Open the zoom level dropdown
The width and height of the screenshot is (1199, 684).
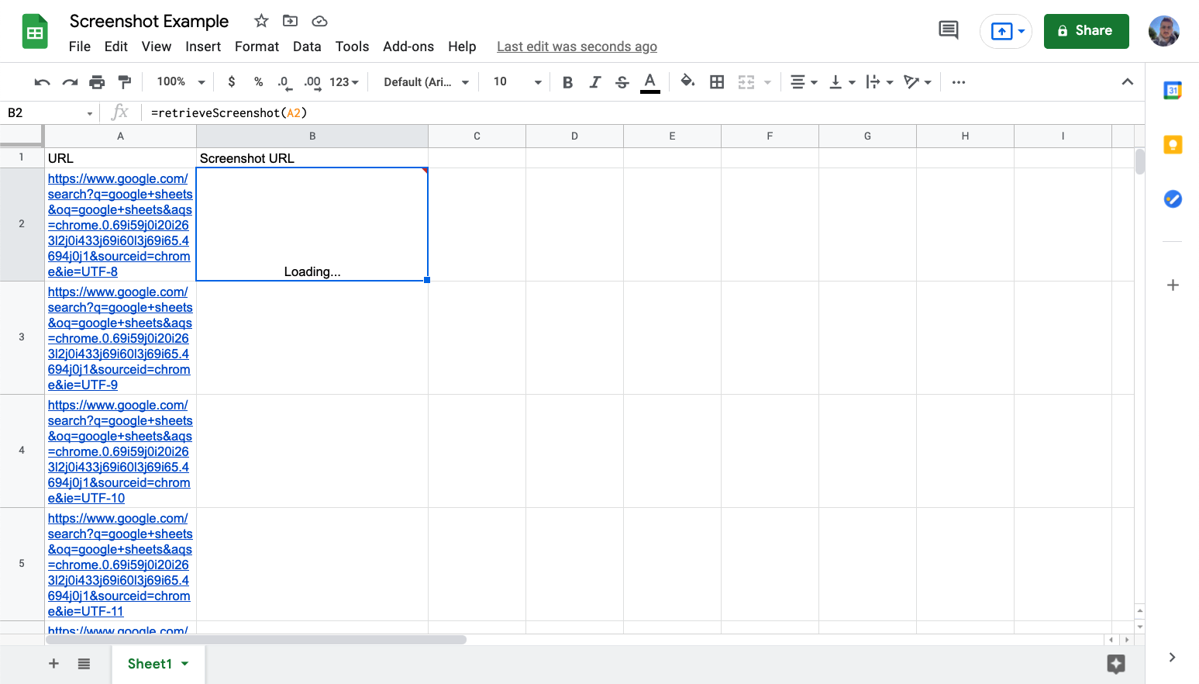pos(179,81)
